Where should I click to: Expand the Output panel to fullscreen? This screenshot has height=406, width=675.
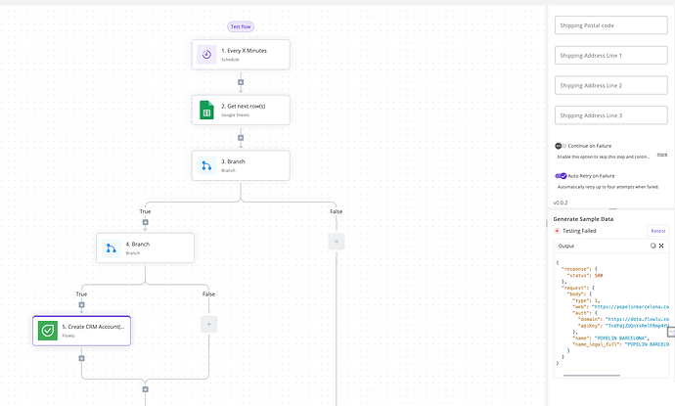point(661,246)
